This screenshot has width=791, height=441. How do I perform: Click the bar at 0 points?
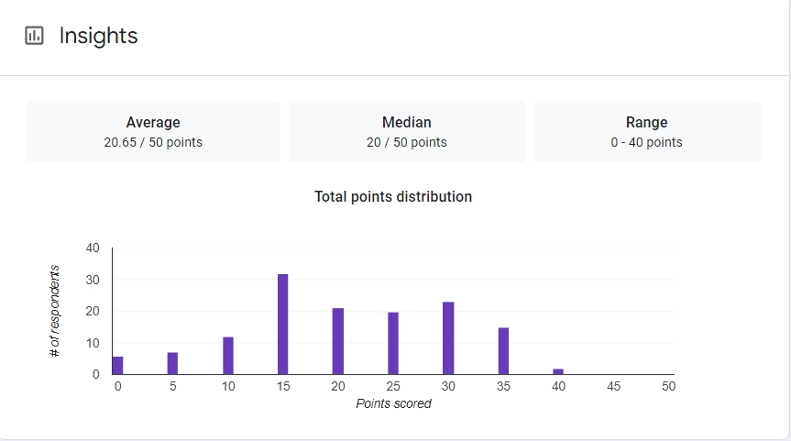click(117, 365)
